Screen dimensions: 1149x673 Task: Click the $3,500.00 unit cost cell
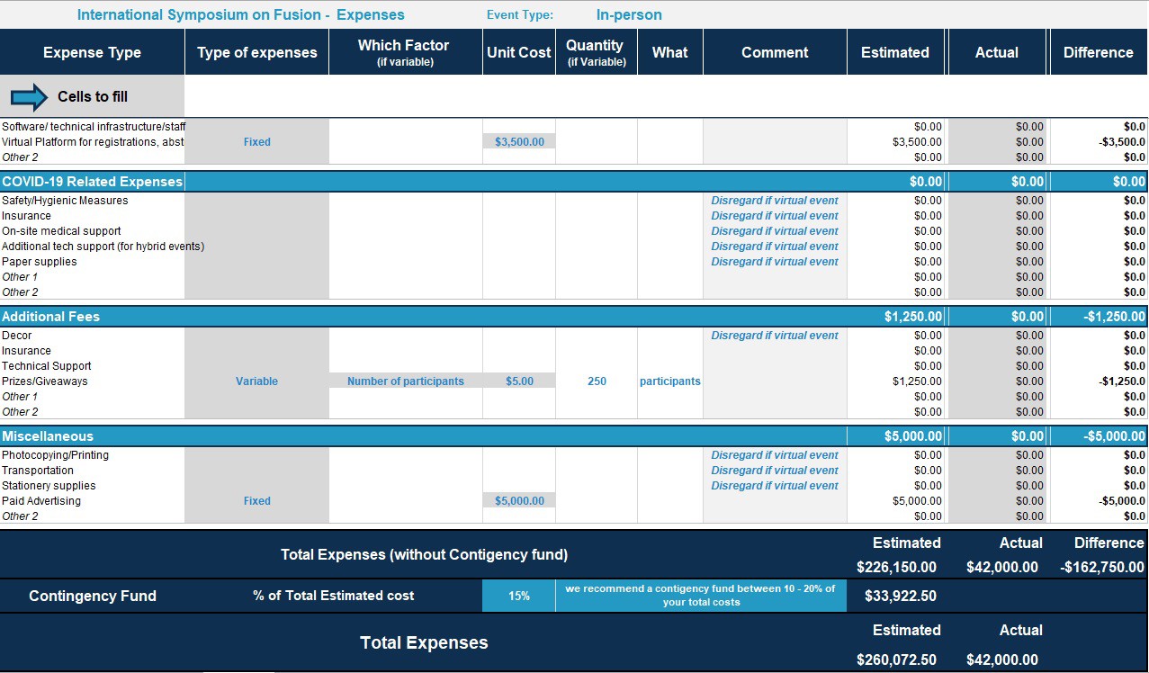click(518, 142)
